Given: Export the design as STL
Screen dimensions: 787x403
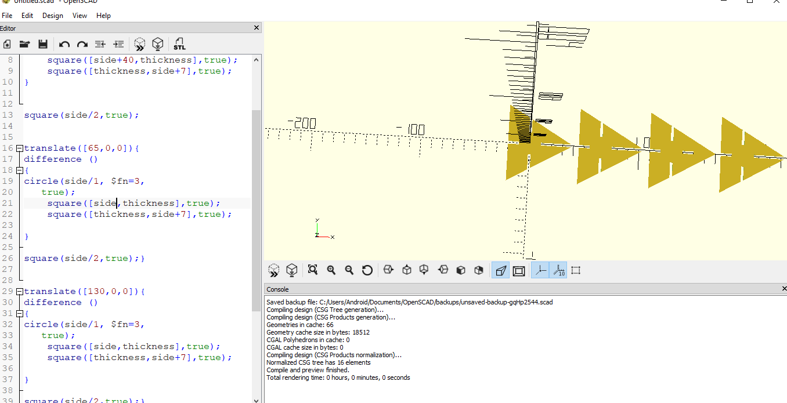Looking at the screenshot, I should point(179,44).
